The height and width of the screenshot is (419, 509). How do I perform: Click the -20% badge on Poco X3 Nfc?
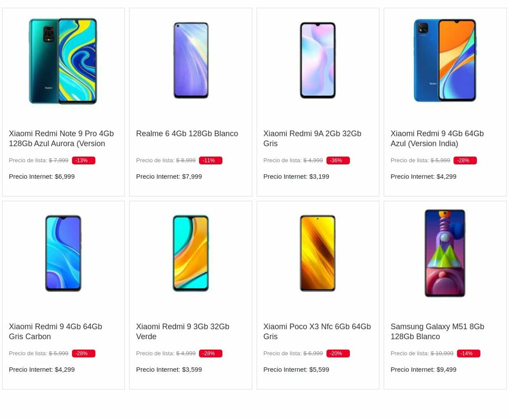pos(338,353)
